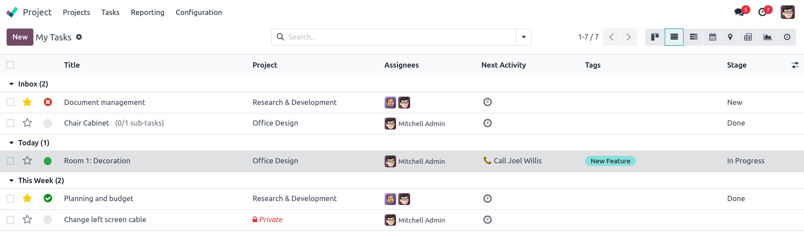Open the search options dropdown arrow
Screen dimensions: 804x234
coord(524,37)
